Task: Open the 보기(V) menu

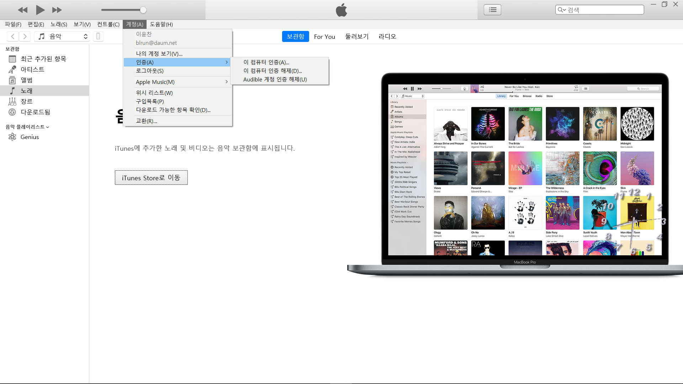Action: point(82,24)
